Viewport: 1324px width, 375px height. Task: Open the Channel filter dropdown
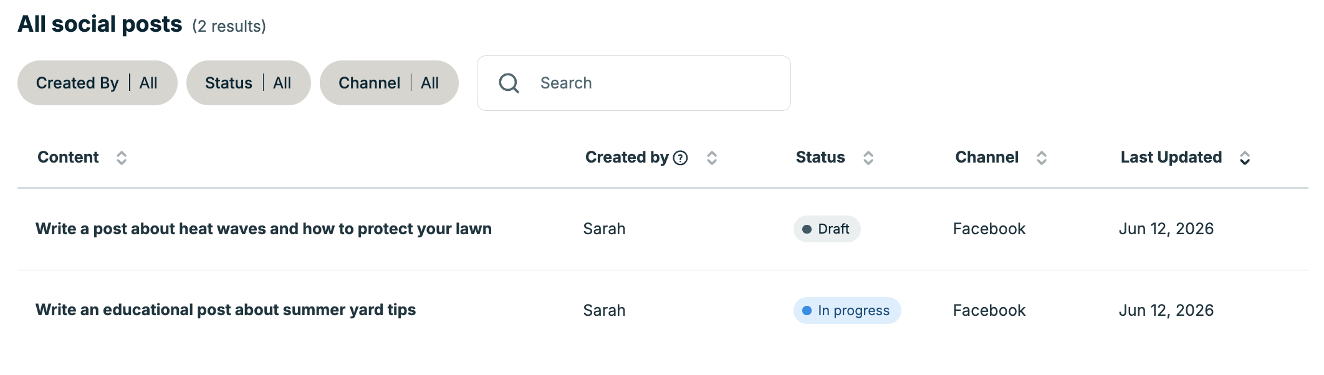tap(389, 83)
